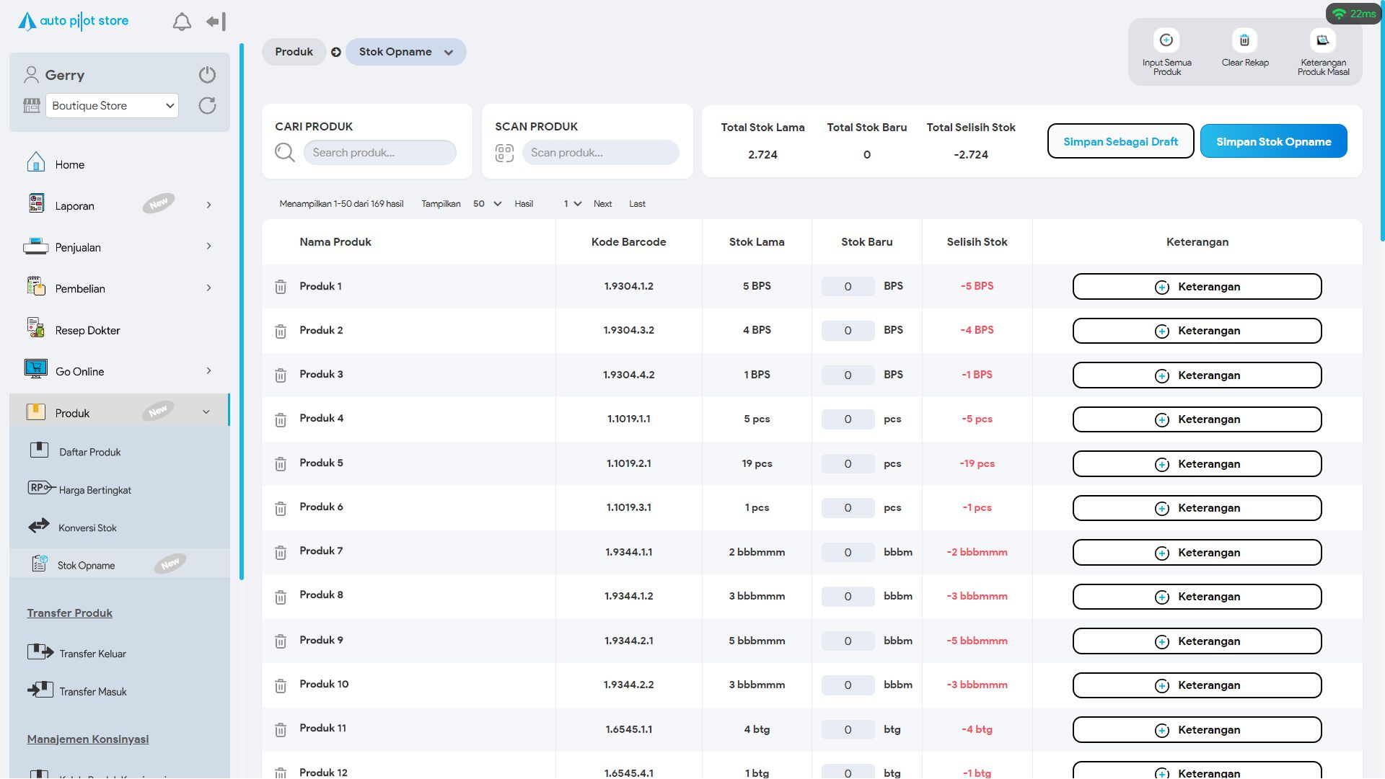The image size is (1385, 779).
Task: Click Input Semua Produk icon
Action: [x=1166, y=40]
